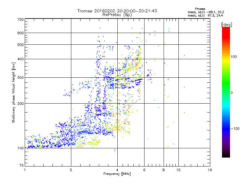Click the plot title 'Tromsø 20160202 20:20:00-20:21:43'

[x=117, y=11]
